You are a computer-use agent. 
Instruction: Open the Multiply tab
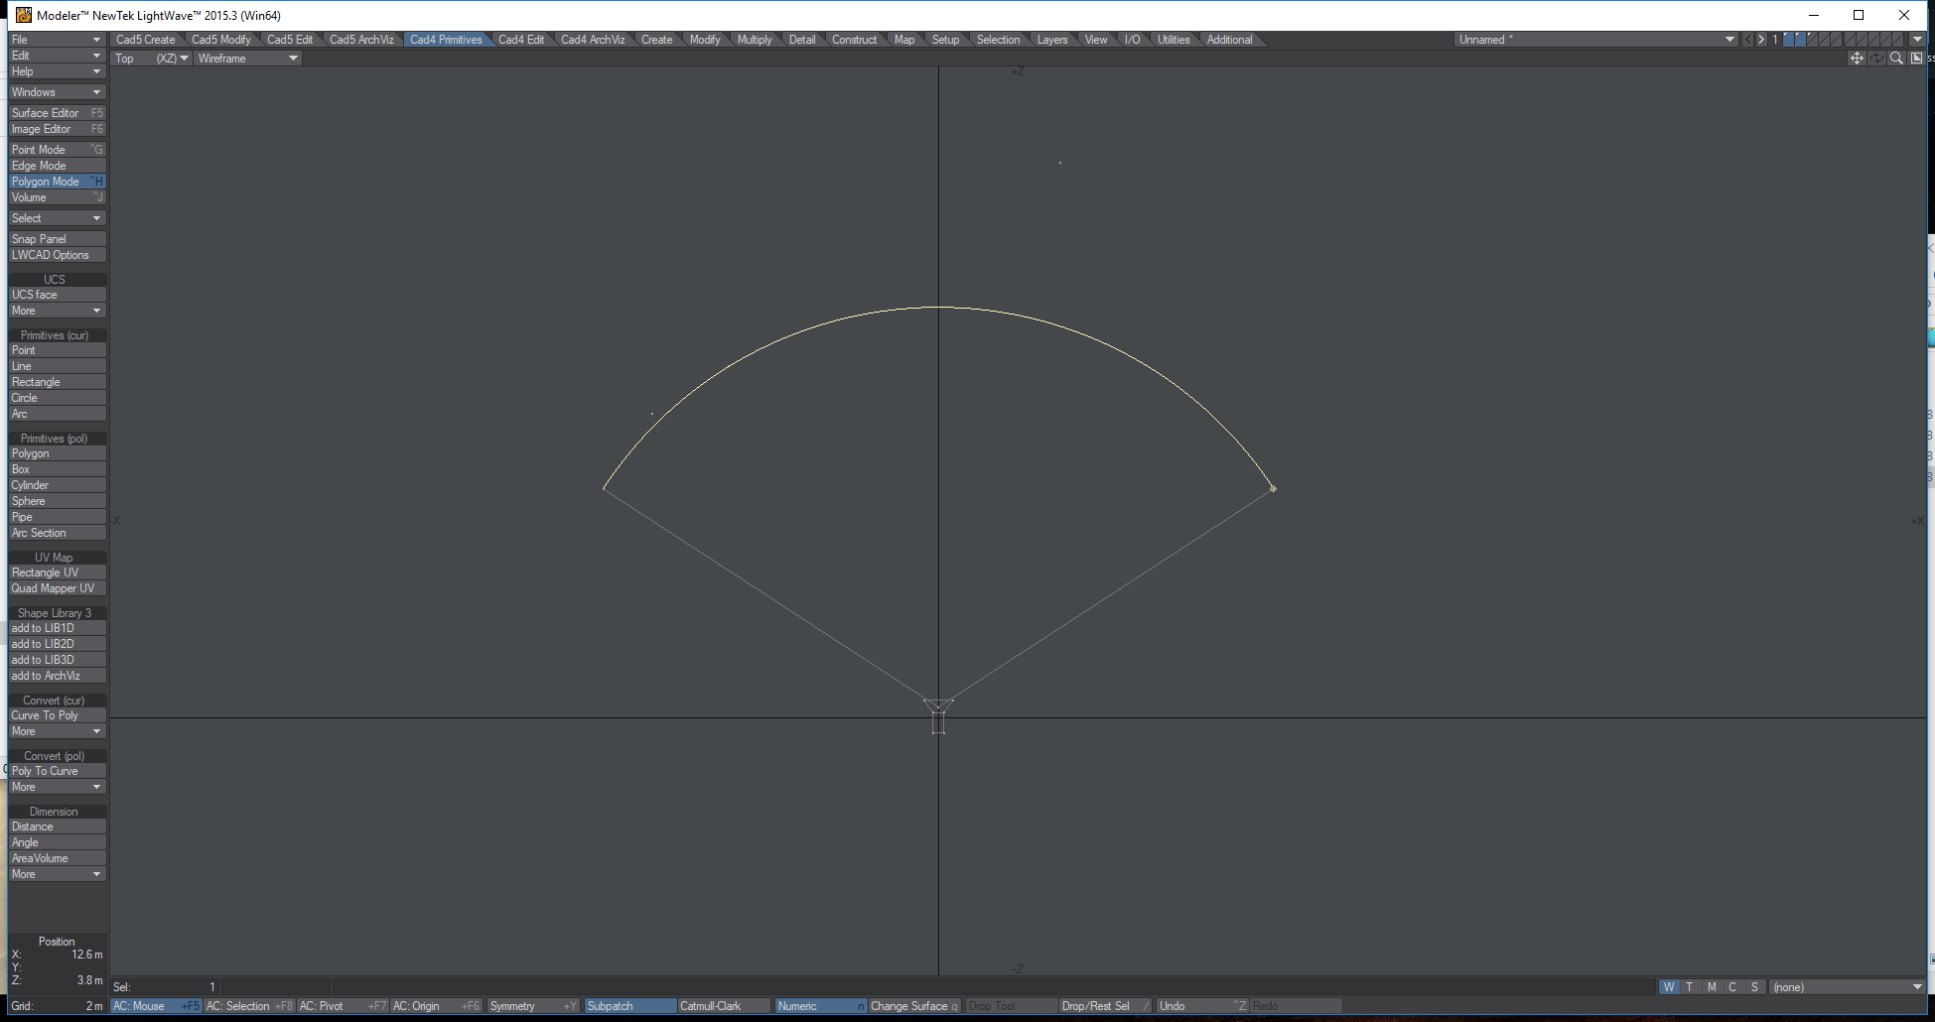(754, 40)
